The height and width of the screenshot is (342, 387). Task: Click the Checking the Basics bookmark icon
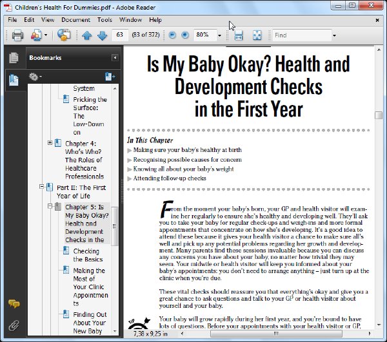click(66, 251)
